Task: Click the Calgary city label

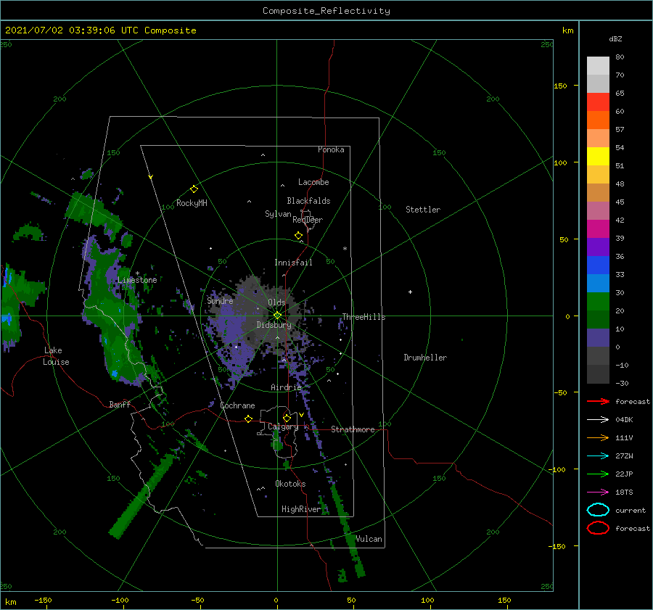Action: click(x=283, y=426)
